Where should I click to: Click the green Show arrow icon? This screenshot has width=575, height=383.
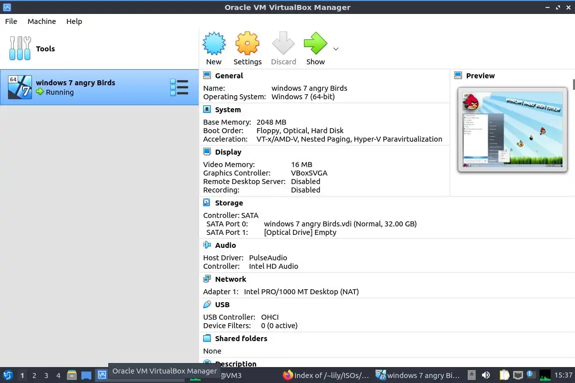click(x=315, y=43)
